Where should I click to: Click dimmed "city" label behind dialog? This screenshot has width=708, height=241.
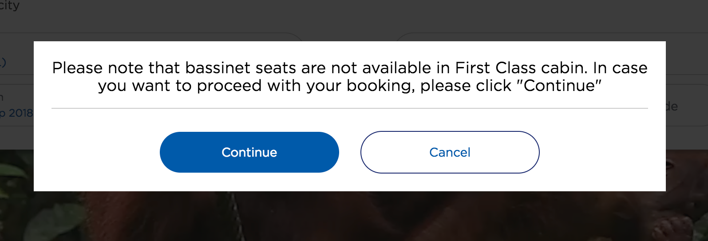[10, 6]
